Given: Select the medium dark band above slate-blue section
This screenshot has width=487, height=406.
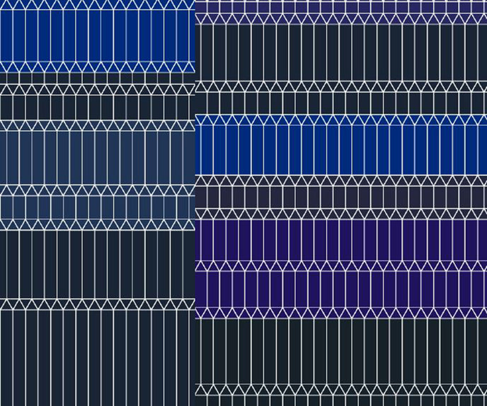Looking at the screenshot, I should click(98, 108).
